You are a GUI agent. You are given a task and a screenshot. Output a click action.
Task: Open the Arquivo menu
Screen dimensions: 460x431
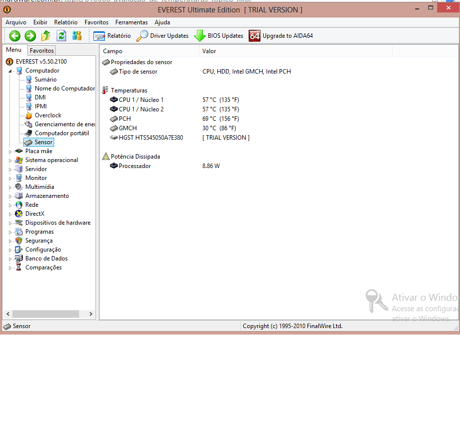tap(16, 22)
